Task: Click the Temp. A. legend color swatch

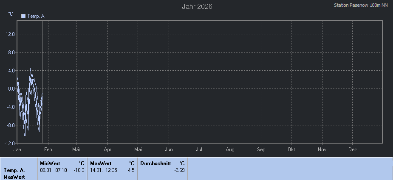Action: pos(23,16)
